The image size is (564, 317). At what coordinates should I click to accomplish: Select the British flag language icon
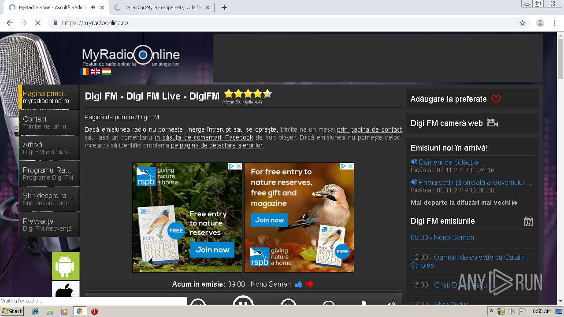click(x=96, y=71)
